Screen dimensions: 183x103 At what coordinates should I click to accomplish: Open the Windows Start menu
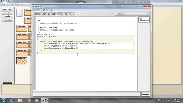coord(3,100)
